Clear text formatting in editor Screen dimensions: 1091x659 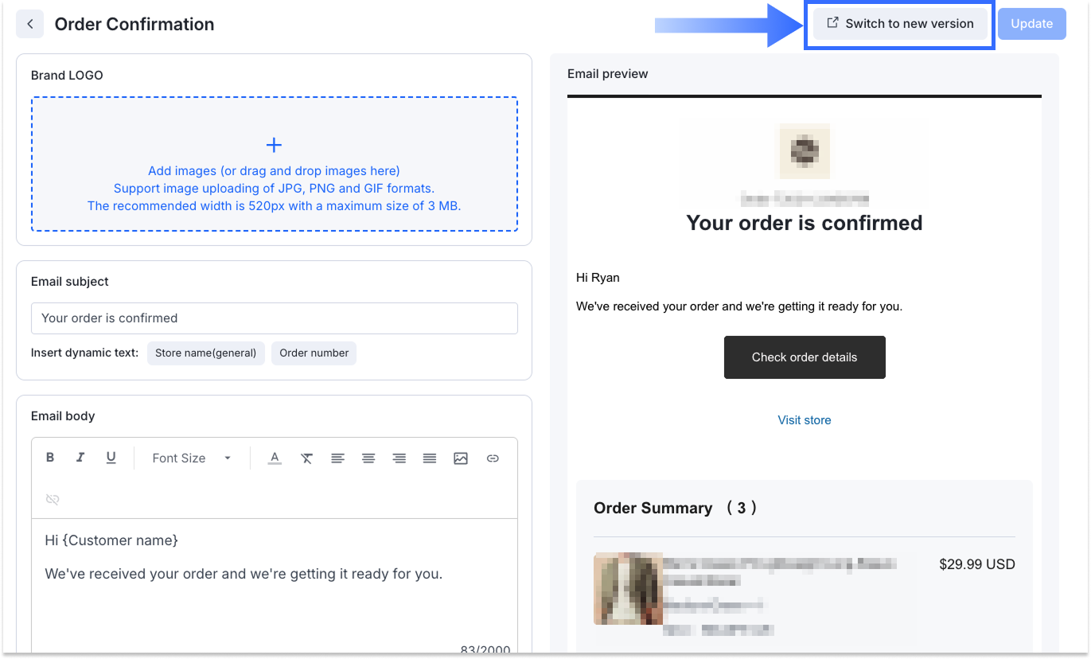(306, 458)
